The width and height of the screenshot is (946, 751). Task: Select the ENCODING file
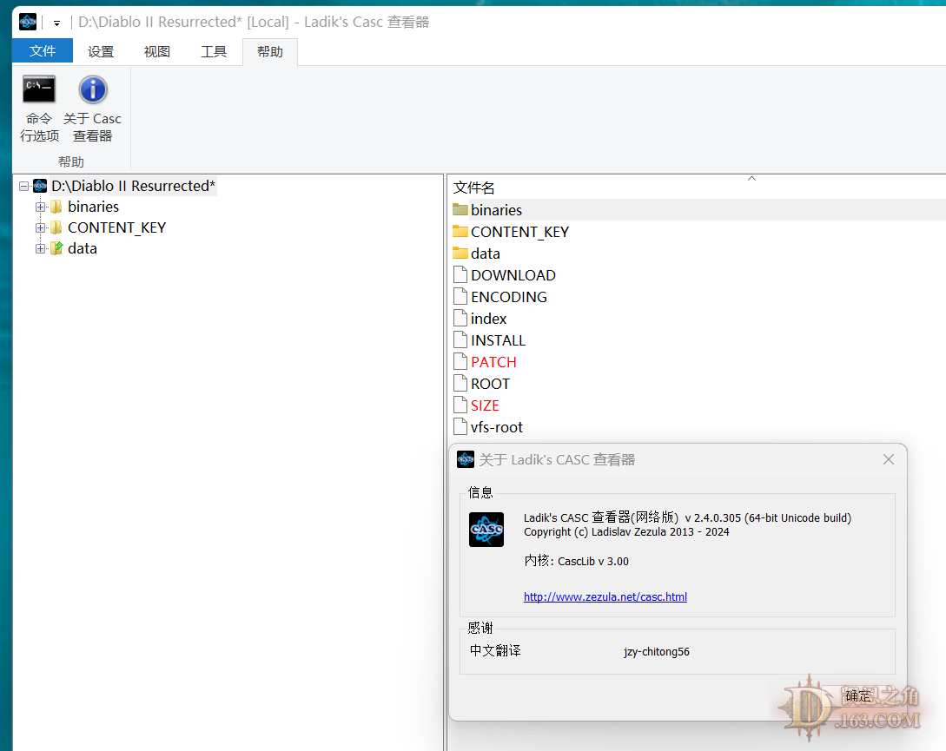(x=508, y=297)
